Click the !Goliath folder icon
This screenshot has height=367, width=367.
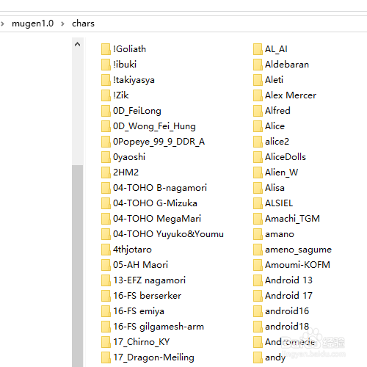point(106,49)
